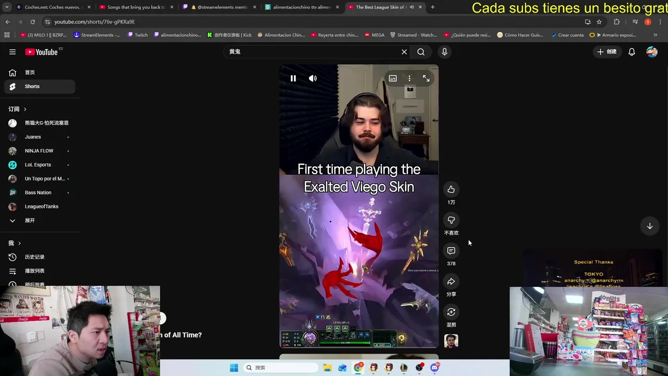The width and height of the screenshot is (668, 376).
Task: Remix the Short with the 混剪 icon
Action: (x=451, y=312)
